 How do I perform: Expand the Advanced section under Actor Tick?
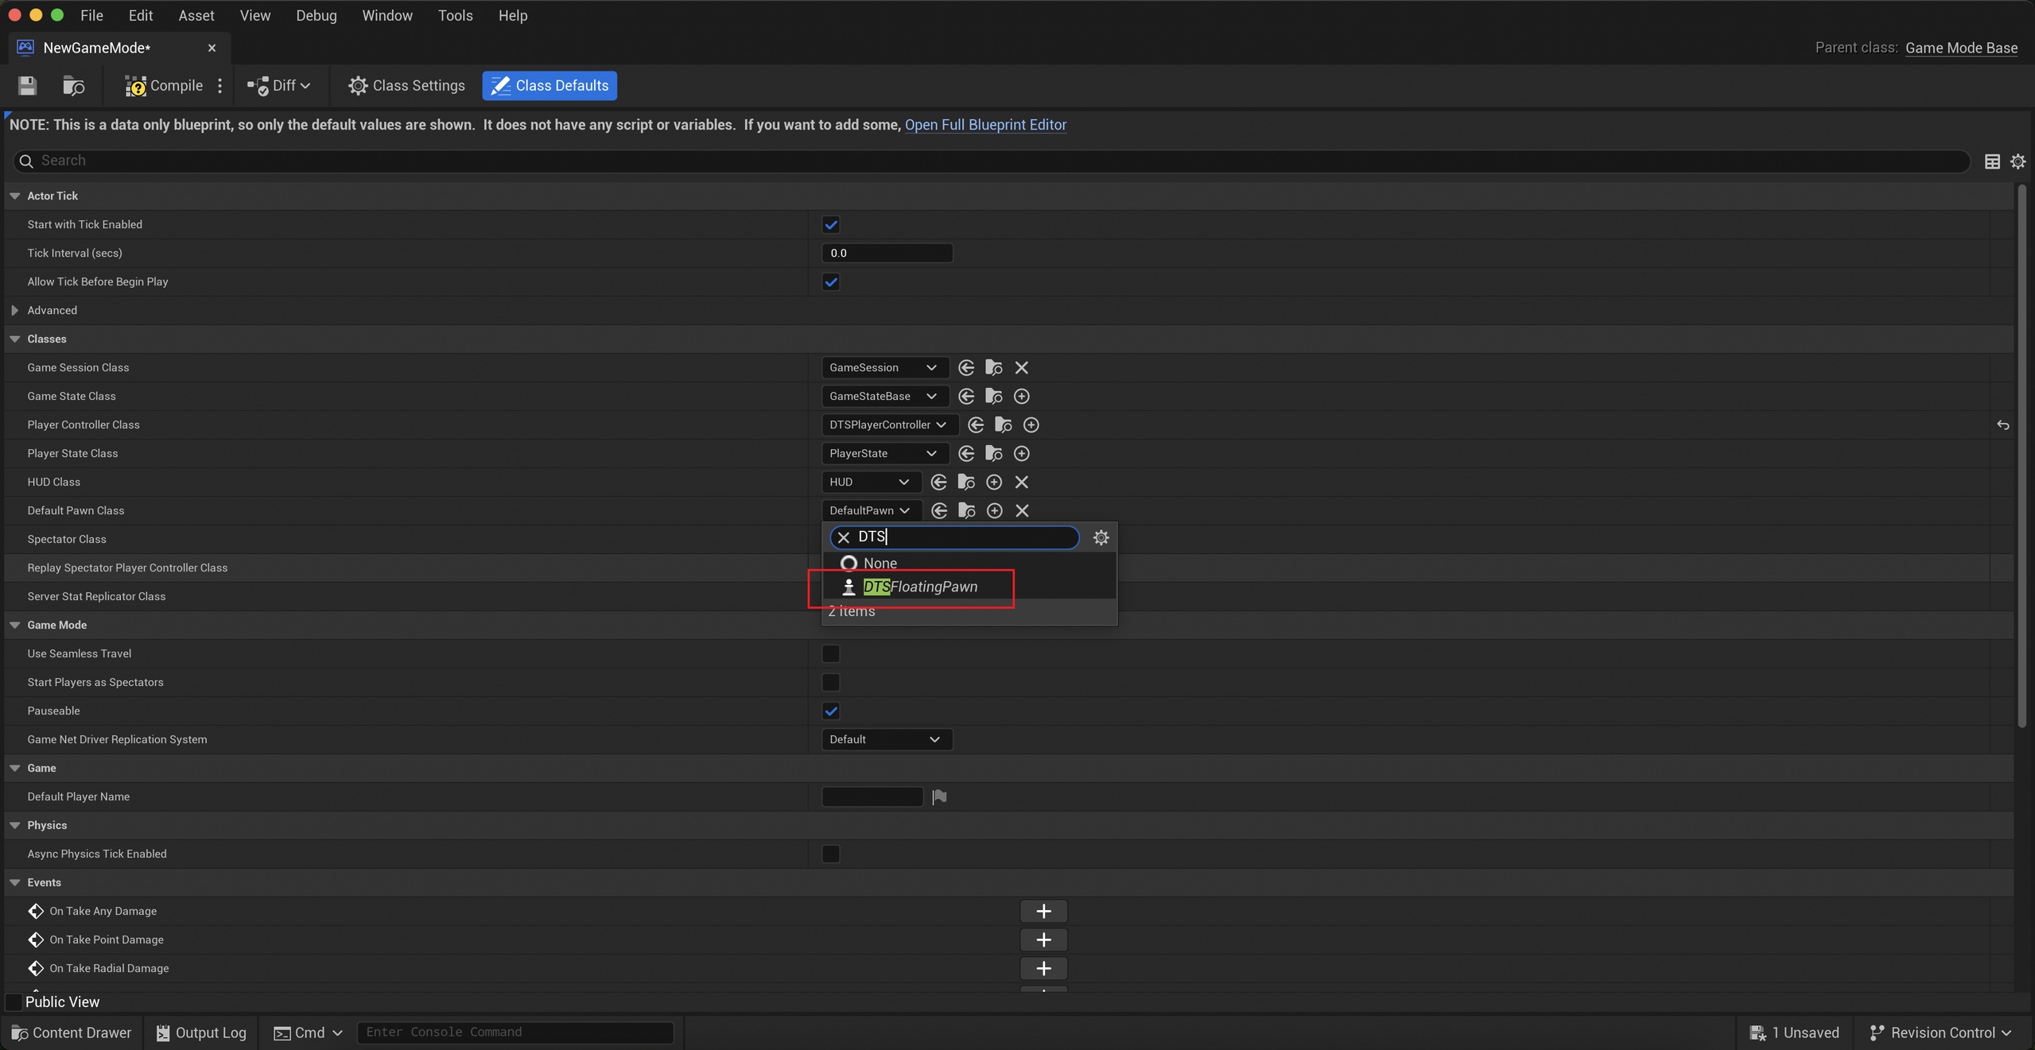coord(14,310)
